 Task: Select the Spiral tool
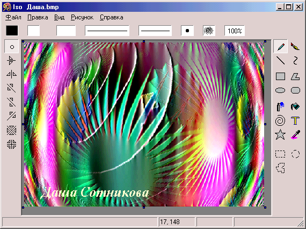coord(280,120)
